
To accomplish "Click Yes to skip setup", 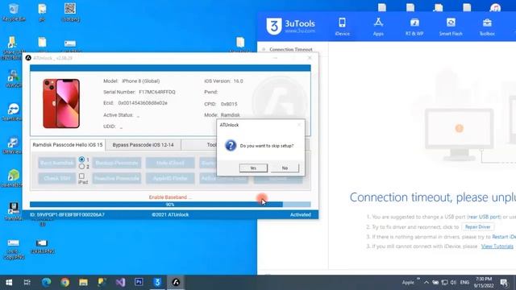I will point(253,168).
